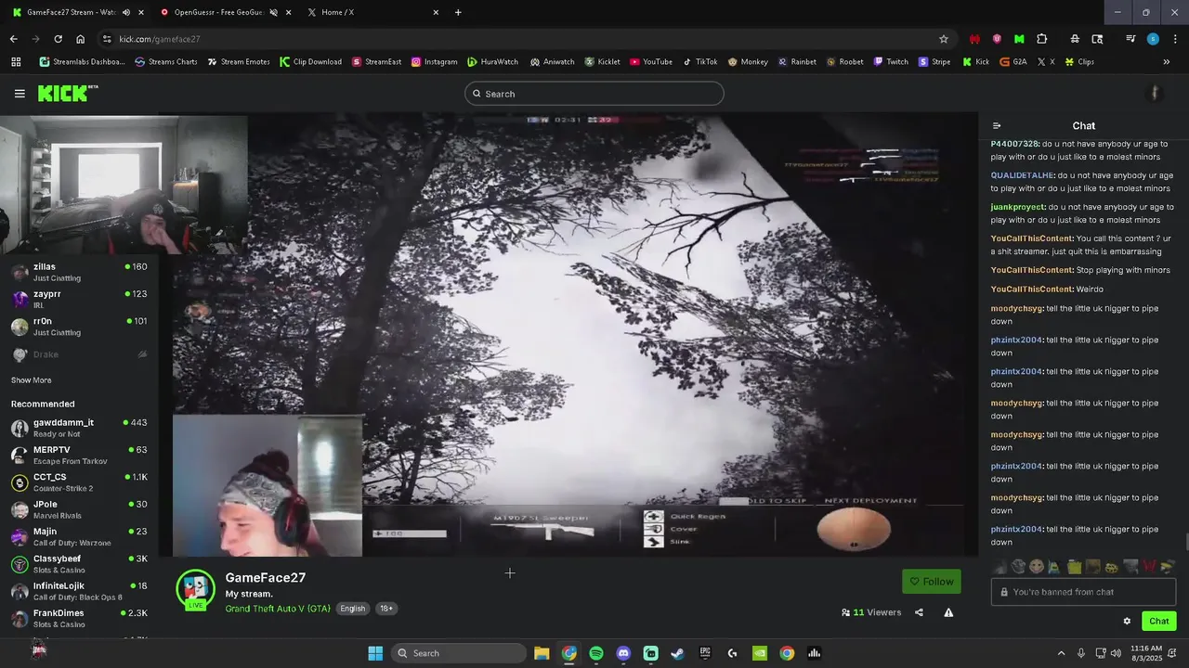Open chat settings gear icon
Screen dimensions: 1189x668
point(1127,622)
